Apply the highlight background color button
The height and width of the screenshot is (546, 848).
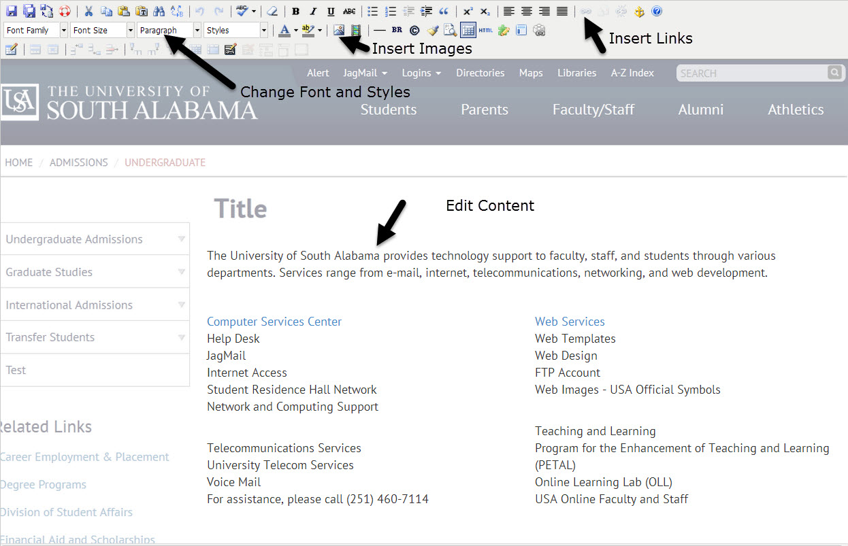point(308,30)
